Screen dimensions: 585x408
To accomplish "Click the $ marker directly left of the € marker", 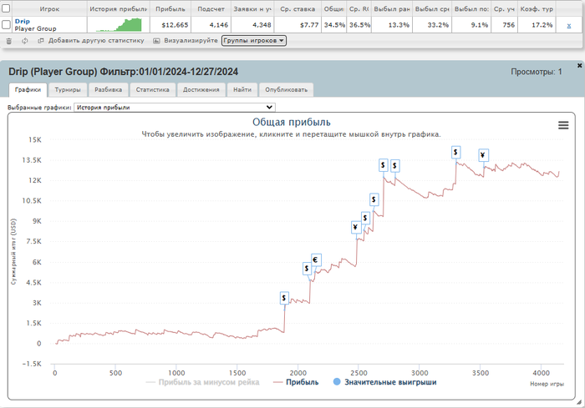I will pos(307,269).
